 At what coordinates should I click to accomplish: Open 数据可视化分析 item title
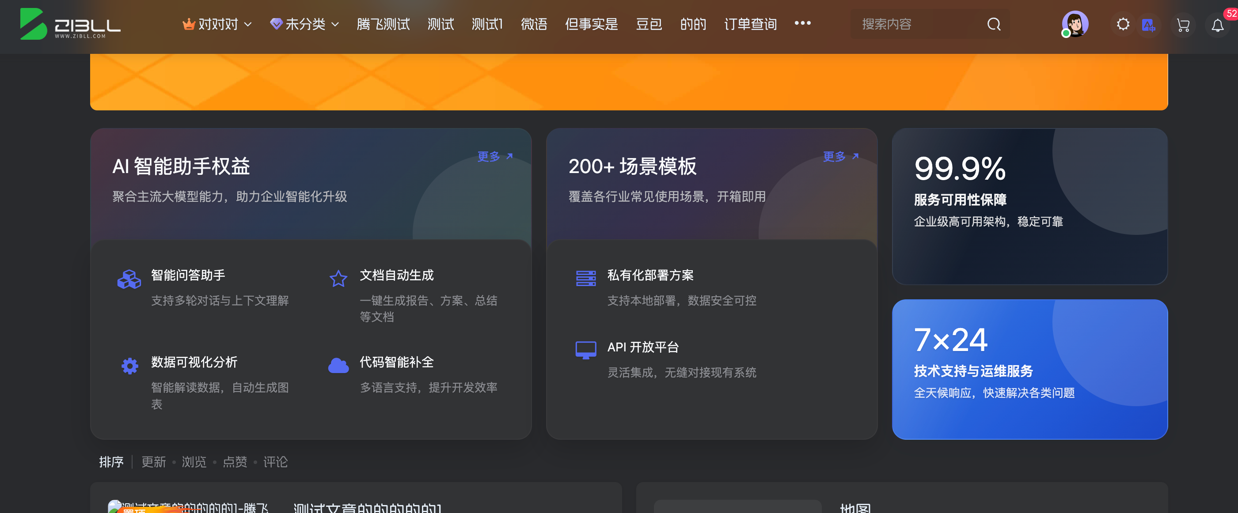(194, 362)
